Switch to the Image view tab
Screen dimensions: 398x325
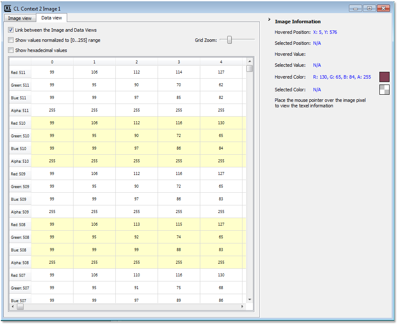coord(20,18)
